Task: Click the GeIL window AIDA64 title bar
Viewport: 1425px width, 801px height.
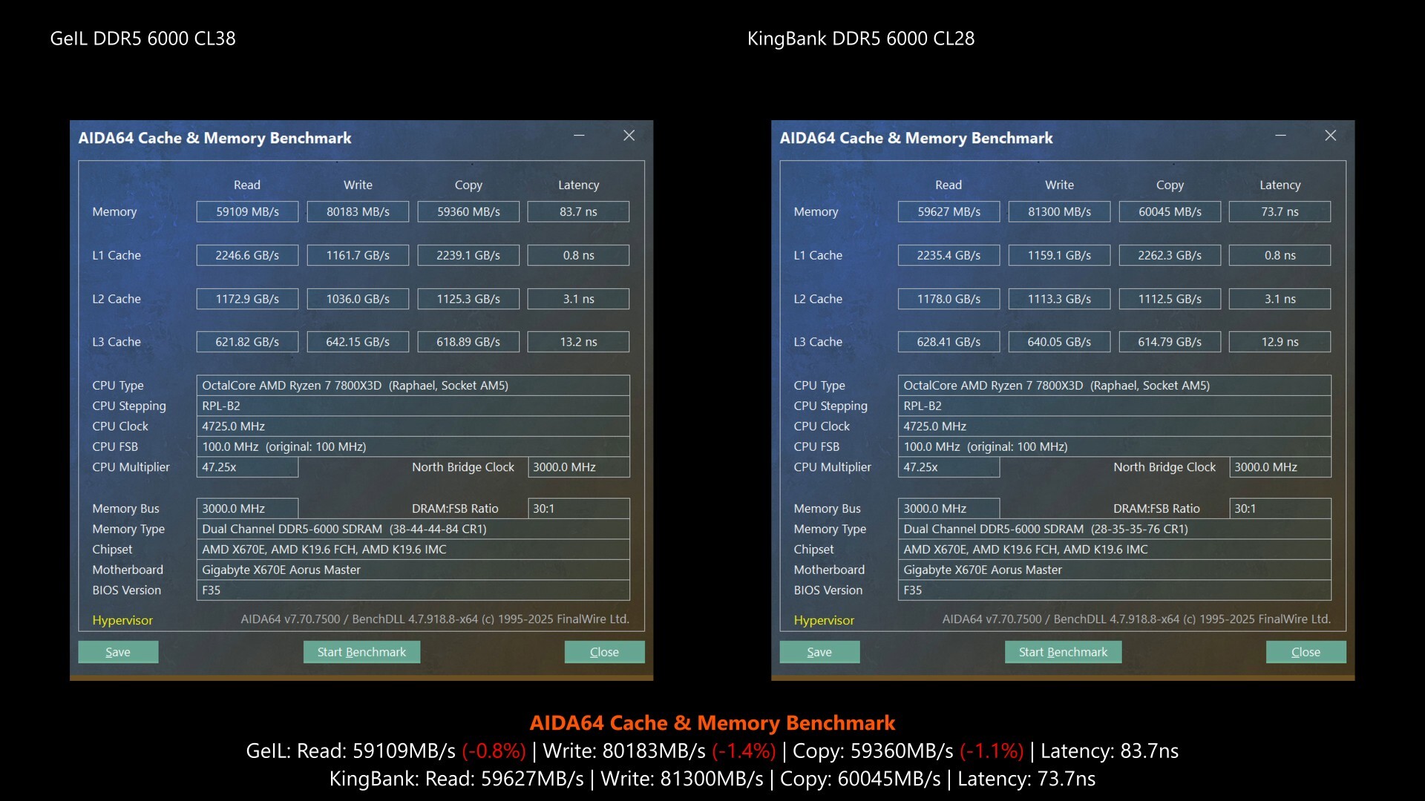Action: [215, 138]
